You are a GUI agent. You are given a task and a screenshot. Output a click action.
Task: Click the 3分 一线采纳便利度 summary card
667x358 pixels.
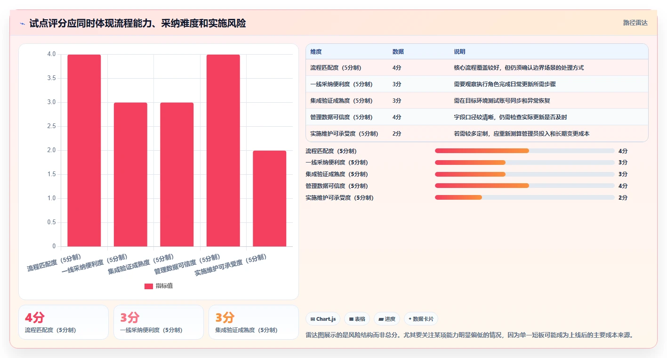[x=159, y=322]
